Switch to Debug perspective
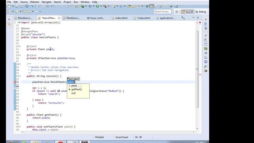 pos(201,12)
